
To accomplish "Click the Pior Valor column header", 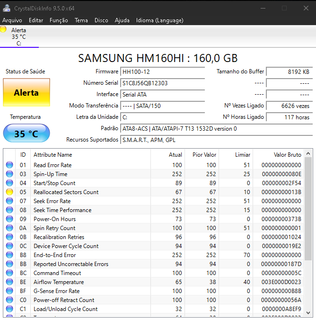I will coord(202,155).
